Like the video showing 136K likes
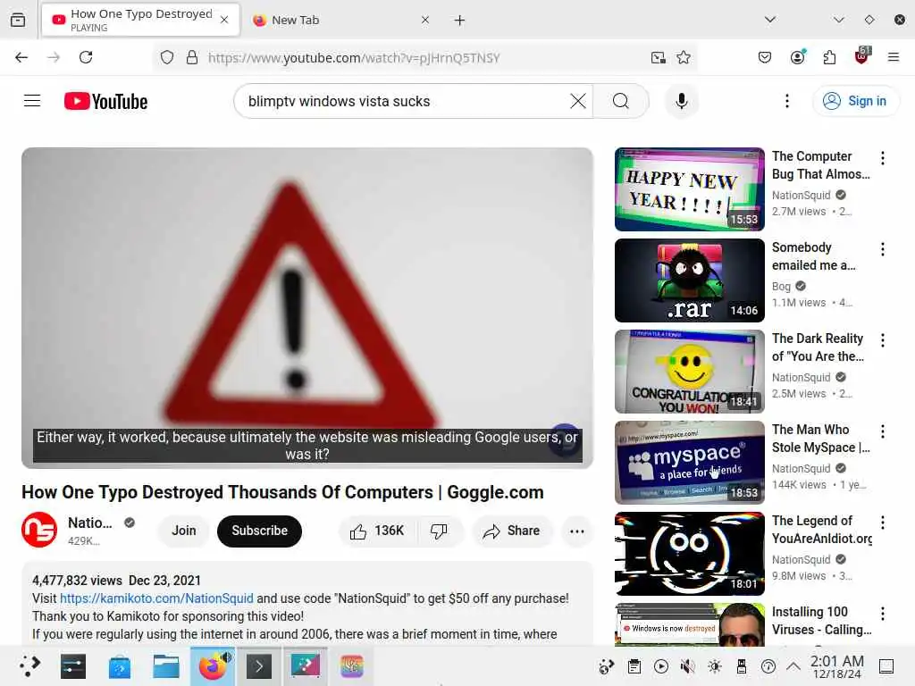Image resolution: width=915 pixels, height=686 pixels. 377,531
